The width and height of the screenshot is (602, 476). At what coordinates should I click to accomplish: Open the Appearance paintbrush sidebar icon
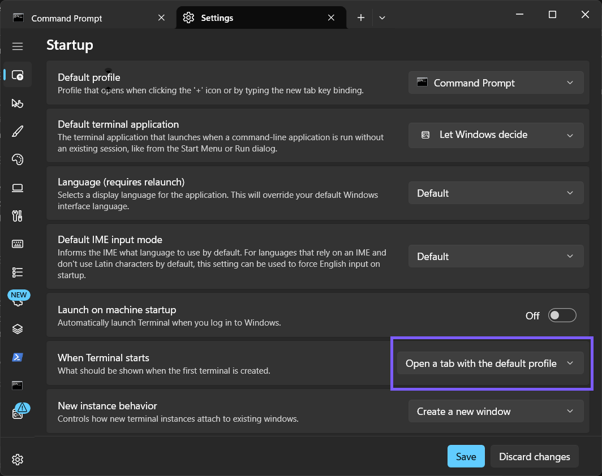click(x=18, y=132)
